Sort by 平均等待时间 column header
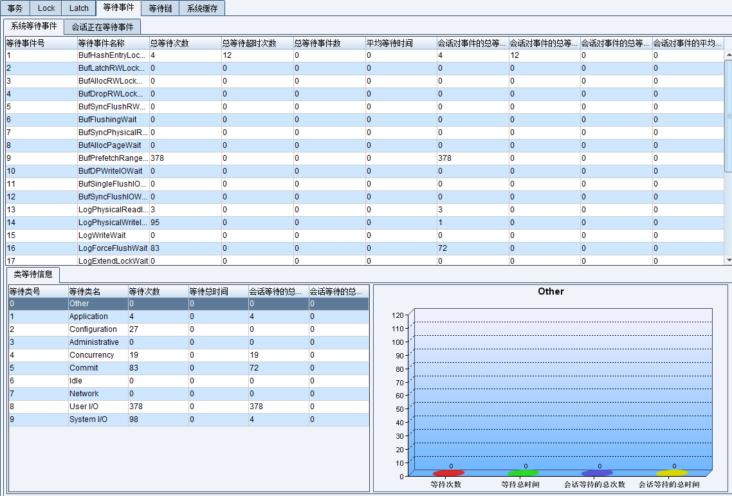This screenshot has height=496, width=732. pos(400,43)
